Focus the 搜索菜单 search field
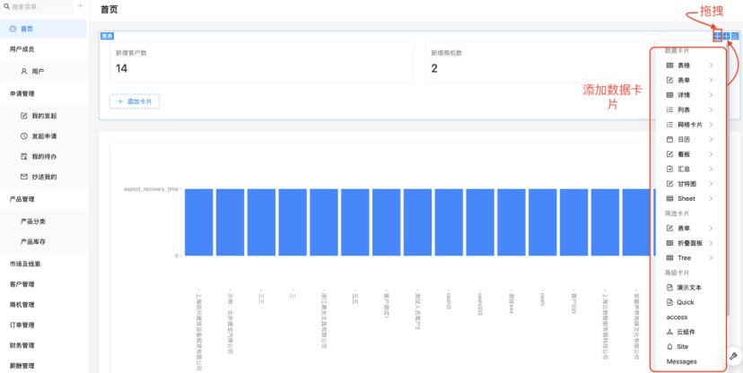This screenshot has width=743, height=373. point(38,6)
